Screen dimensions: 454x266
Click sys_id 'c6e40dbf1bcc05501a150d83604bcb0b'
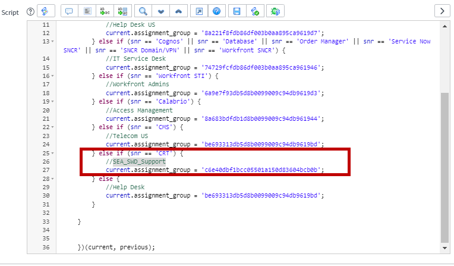point(261,170)
